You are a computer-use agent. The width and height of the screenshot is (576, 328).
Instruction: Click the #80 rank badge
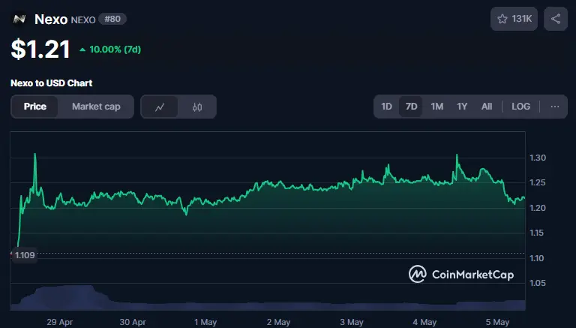click(112, 19)
